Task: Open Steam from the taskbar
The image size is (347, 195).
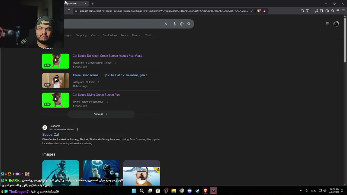Action: point(197,191)
